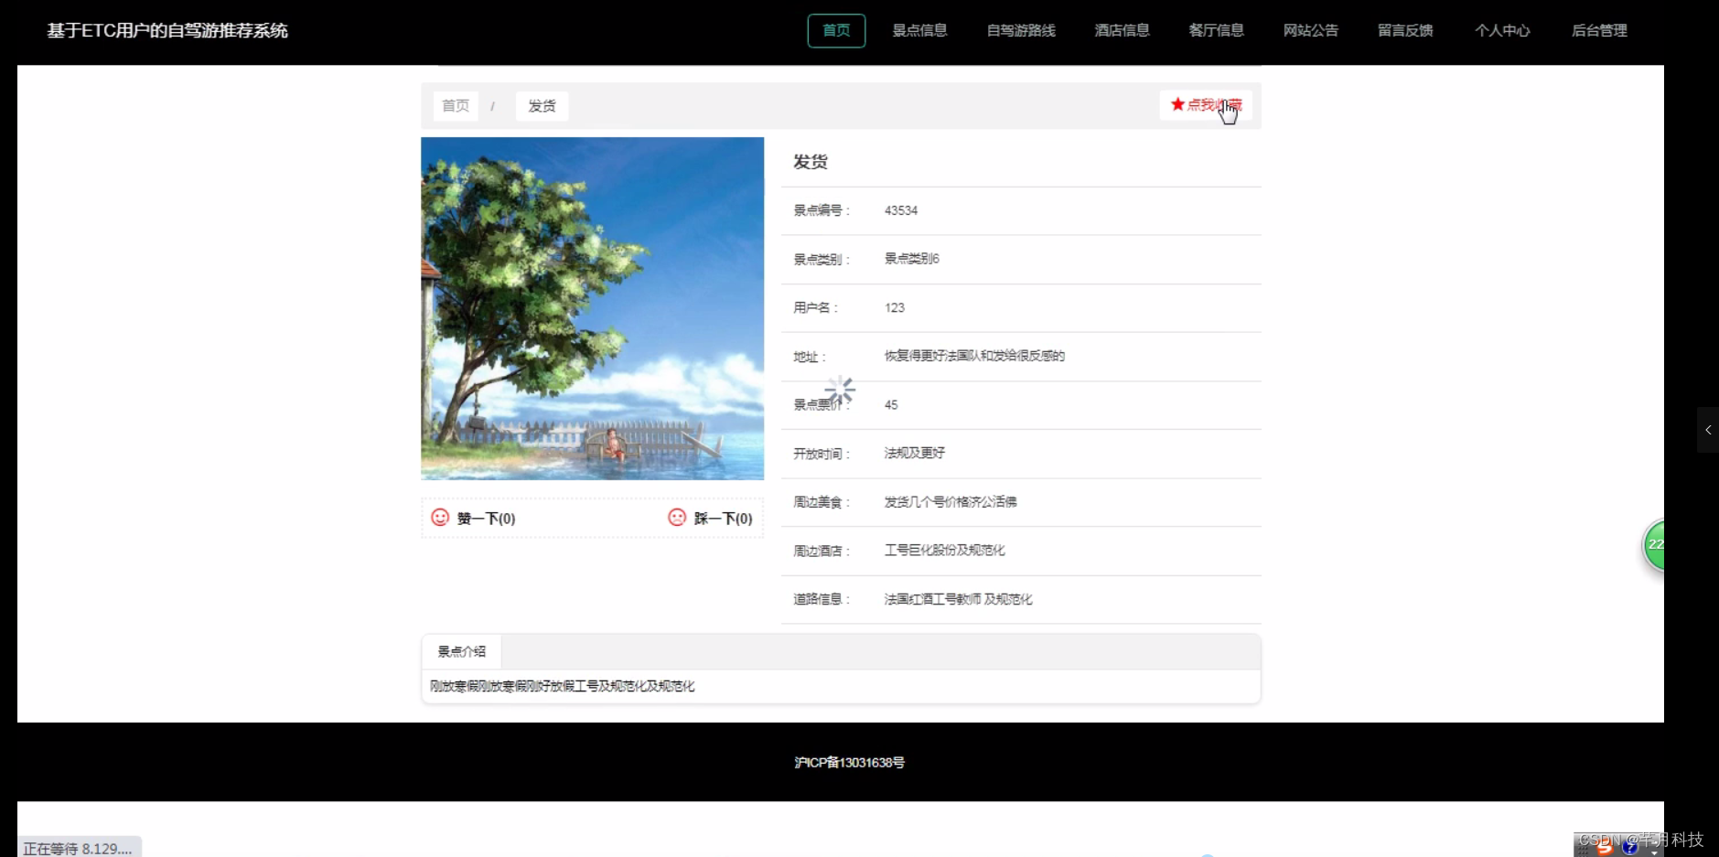Click the smiley face icon next to 赞一下
The width and height of the screenshot is (1719, 857).
[x=439, y=518]
